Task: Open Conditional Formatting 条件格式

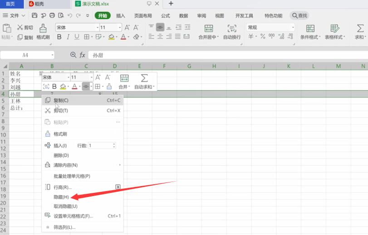Action: pos(310,31)
